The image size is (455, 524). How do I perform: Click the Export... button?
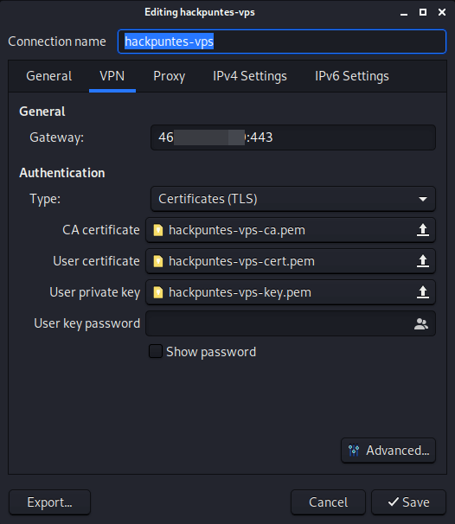click(49, 502)
